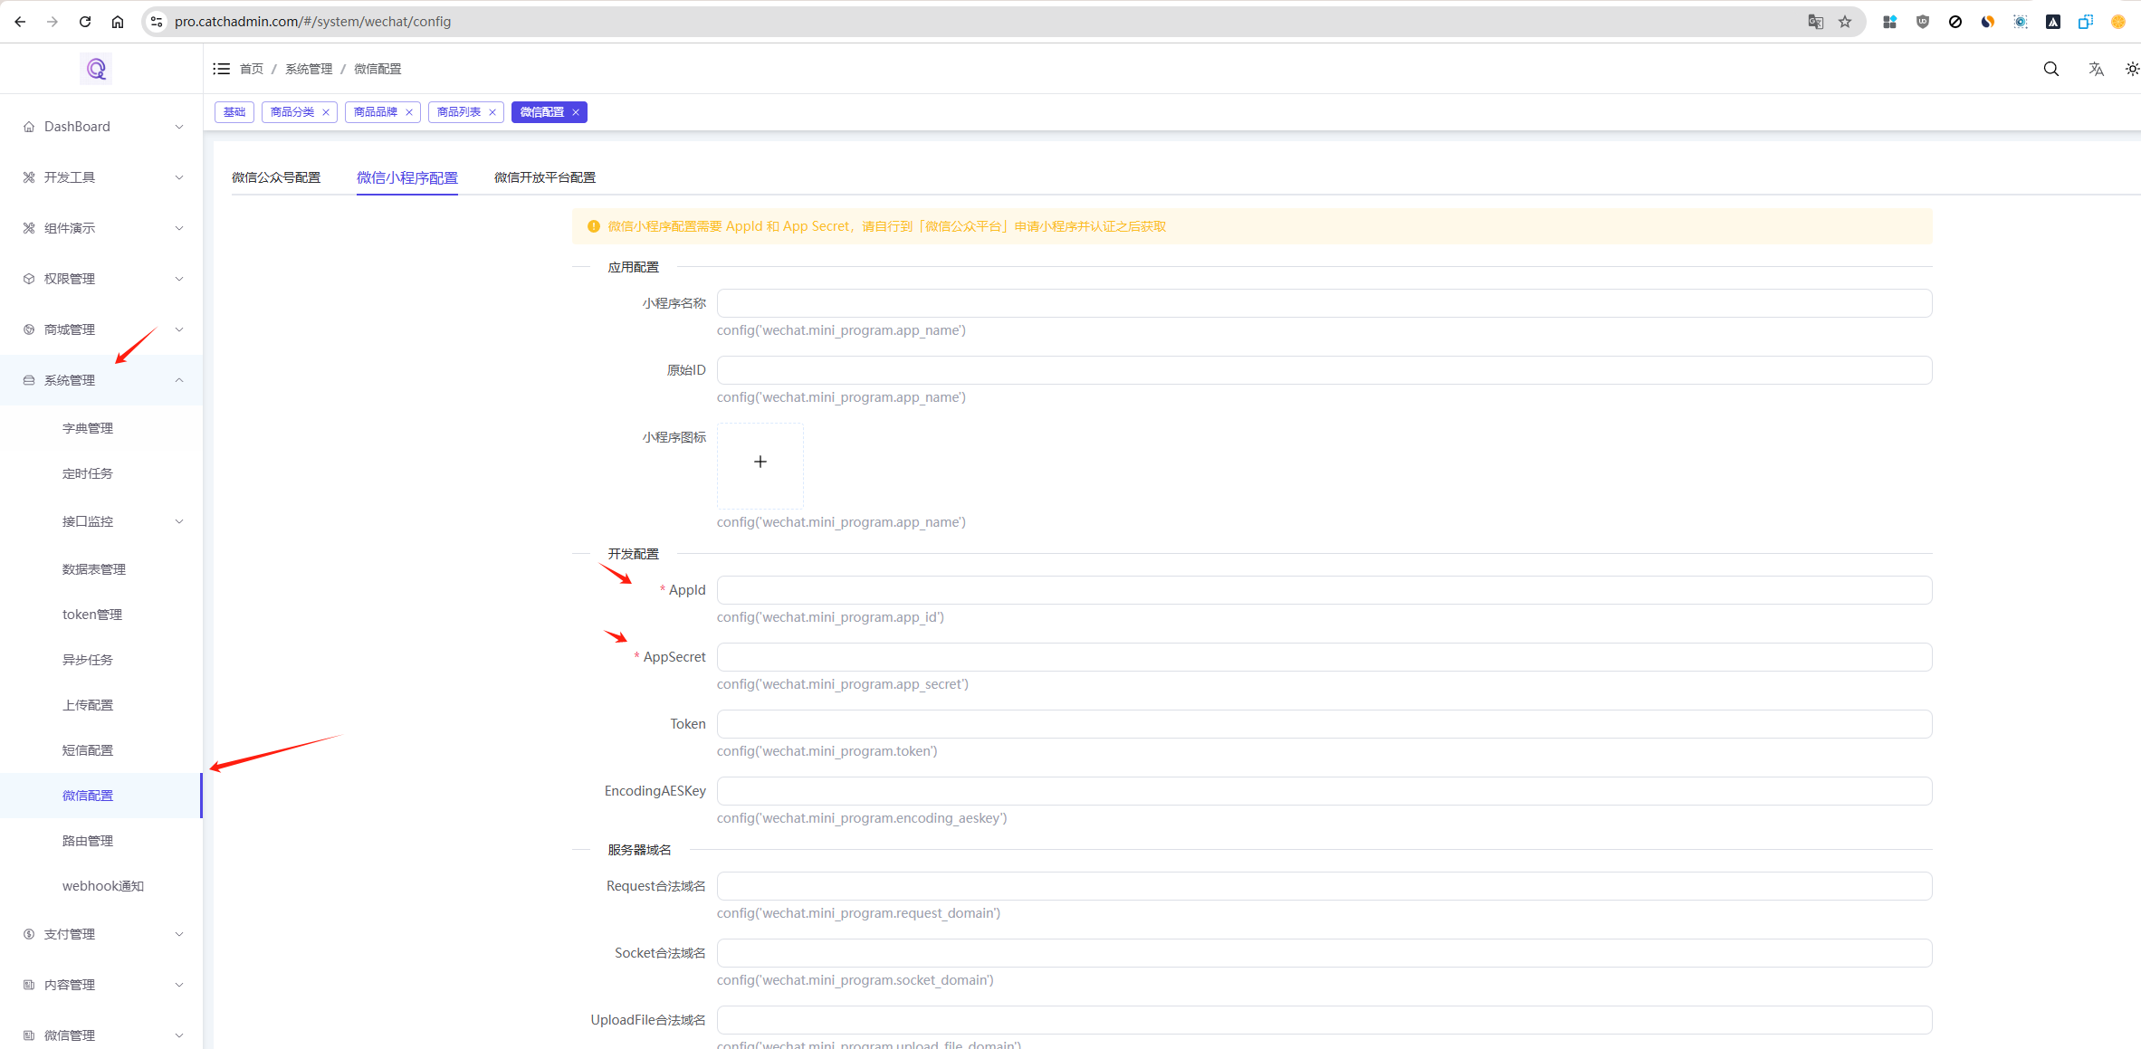Toggle the sidebar collapse hamburger icon
This screenshot has width=2141, height=1049.
pyautogui.click(x=221, y=69)
